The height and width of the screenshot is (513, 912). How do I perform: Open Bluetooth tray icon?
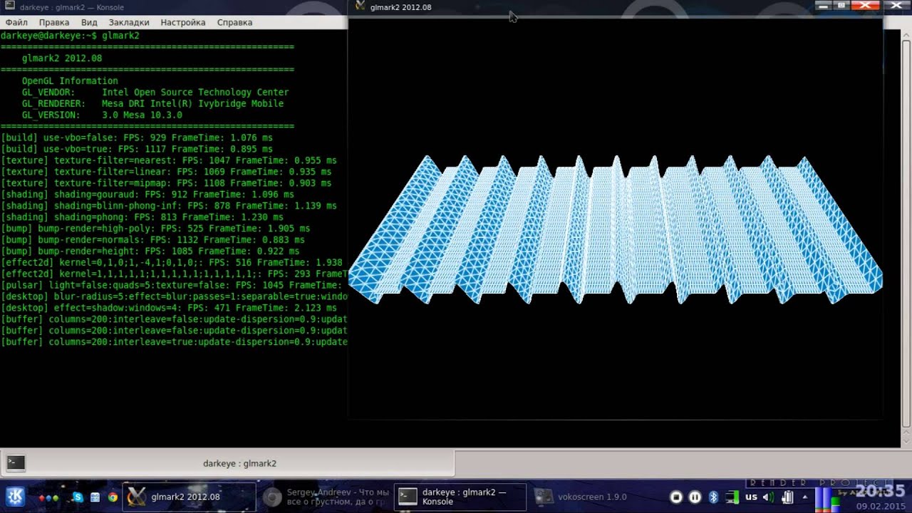713,497
